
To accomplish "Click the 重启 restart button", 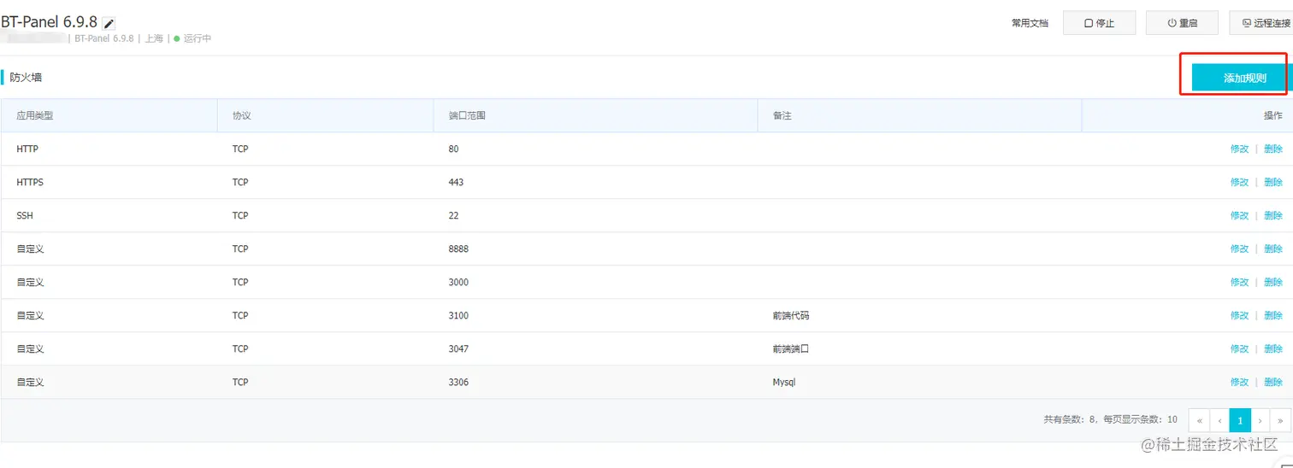I will pyautogui.click(x=1183, y=23).
